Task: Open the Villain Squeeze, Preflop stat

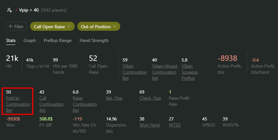Action: (190, 72)
